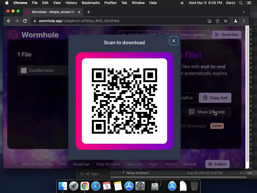The image size is (257, 193).
Task: Click the Send files button
Action: click(227, 35)
